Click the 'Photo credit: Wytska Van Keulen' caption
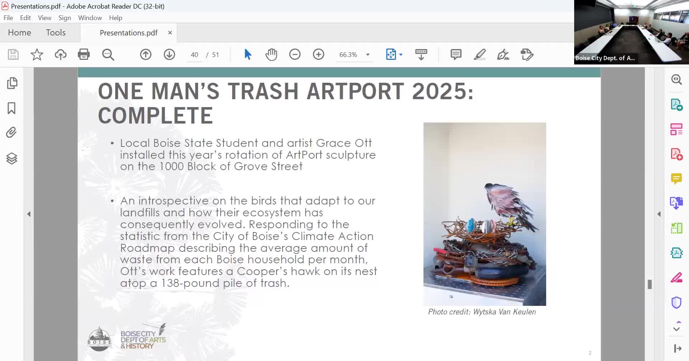The width and height of the screenshot is (689, 361). pyautogui.click(x=482, y=312)
